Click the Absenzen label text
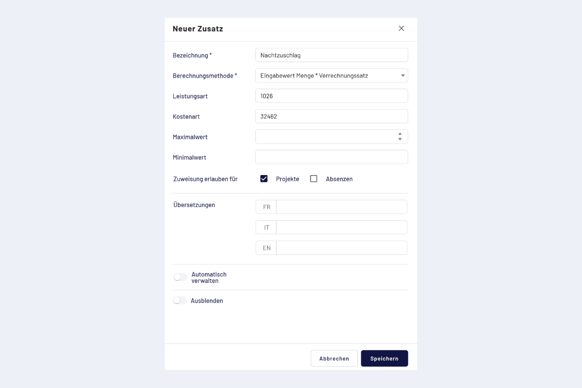 tap(339, 179)
